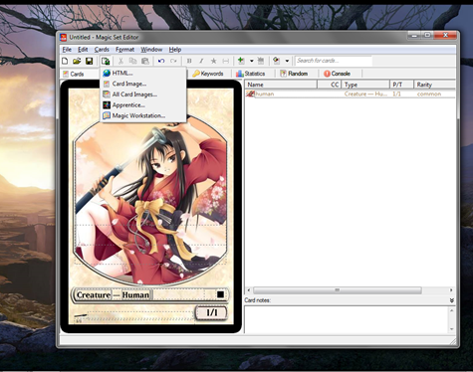Sort card list by Rarity column
The image size is (473, 372).
click(x=434, y=85)
